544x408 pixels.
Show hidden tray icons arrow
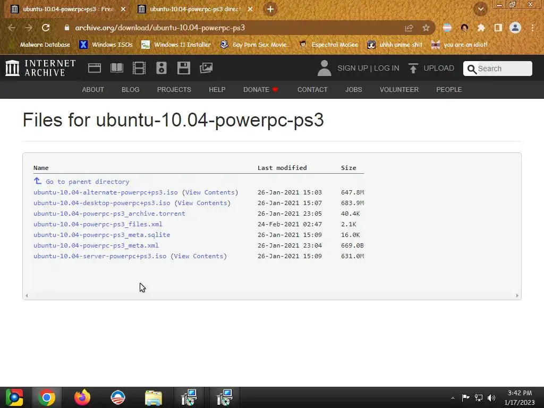point(453,398)
